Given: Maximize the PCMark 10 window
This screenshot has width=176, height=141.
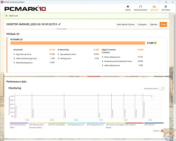Looking at the screenshot, I should (166, 2).
